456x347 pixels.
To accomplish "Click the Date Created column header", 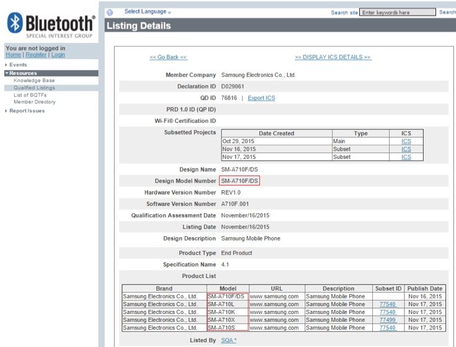I will [277, 133].
